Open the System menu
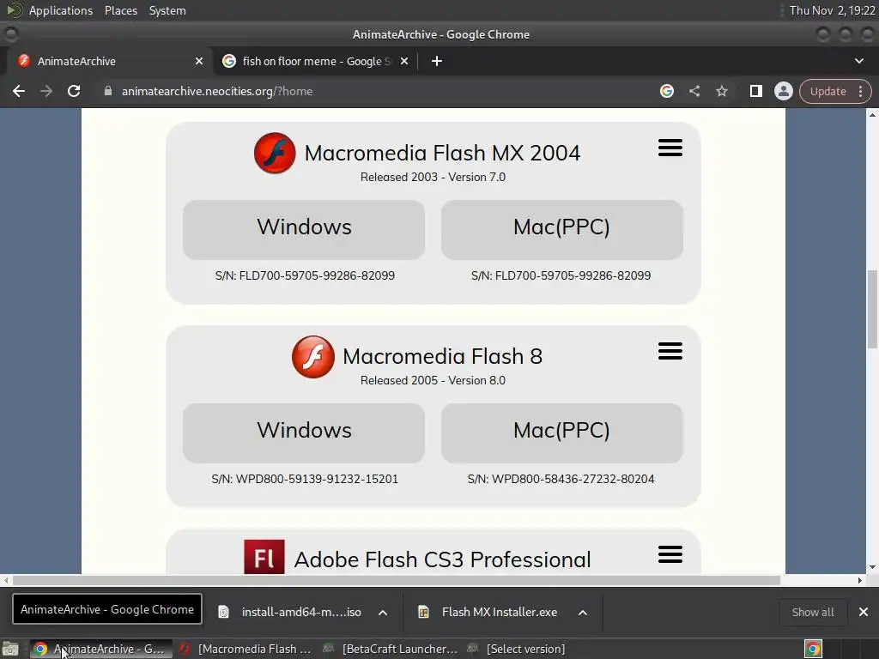Screen dimensions: 879x659 tap(167, 10)
